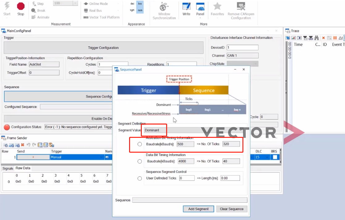Screen dimensions: 345x220
Task: Click the add CAN FD frame icon in Frame Sender
Action: coord(11,145)
